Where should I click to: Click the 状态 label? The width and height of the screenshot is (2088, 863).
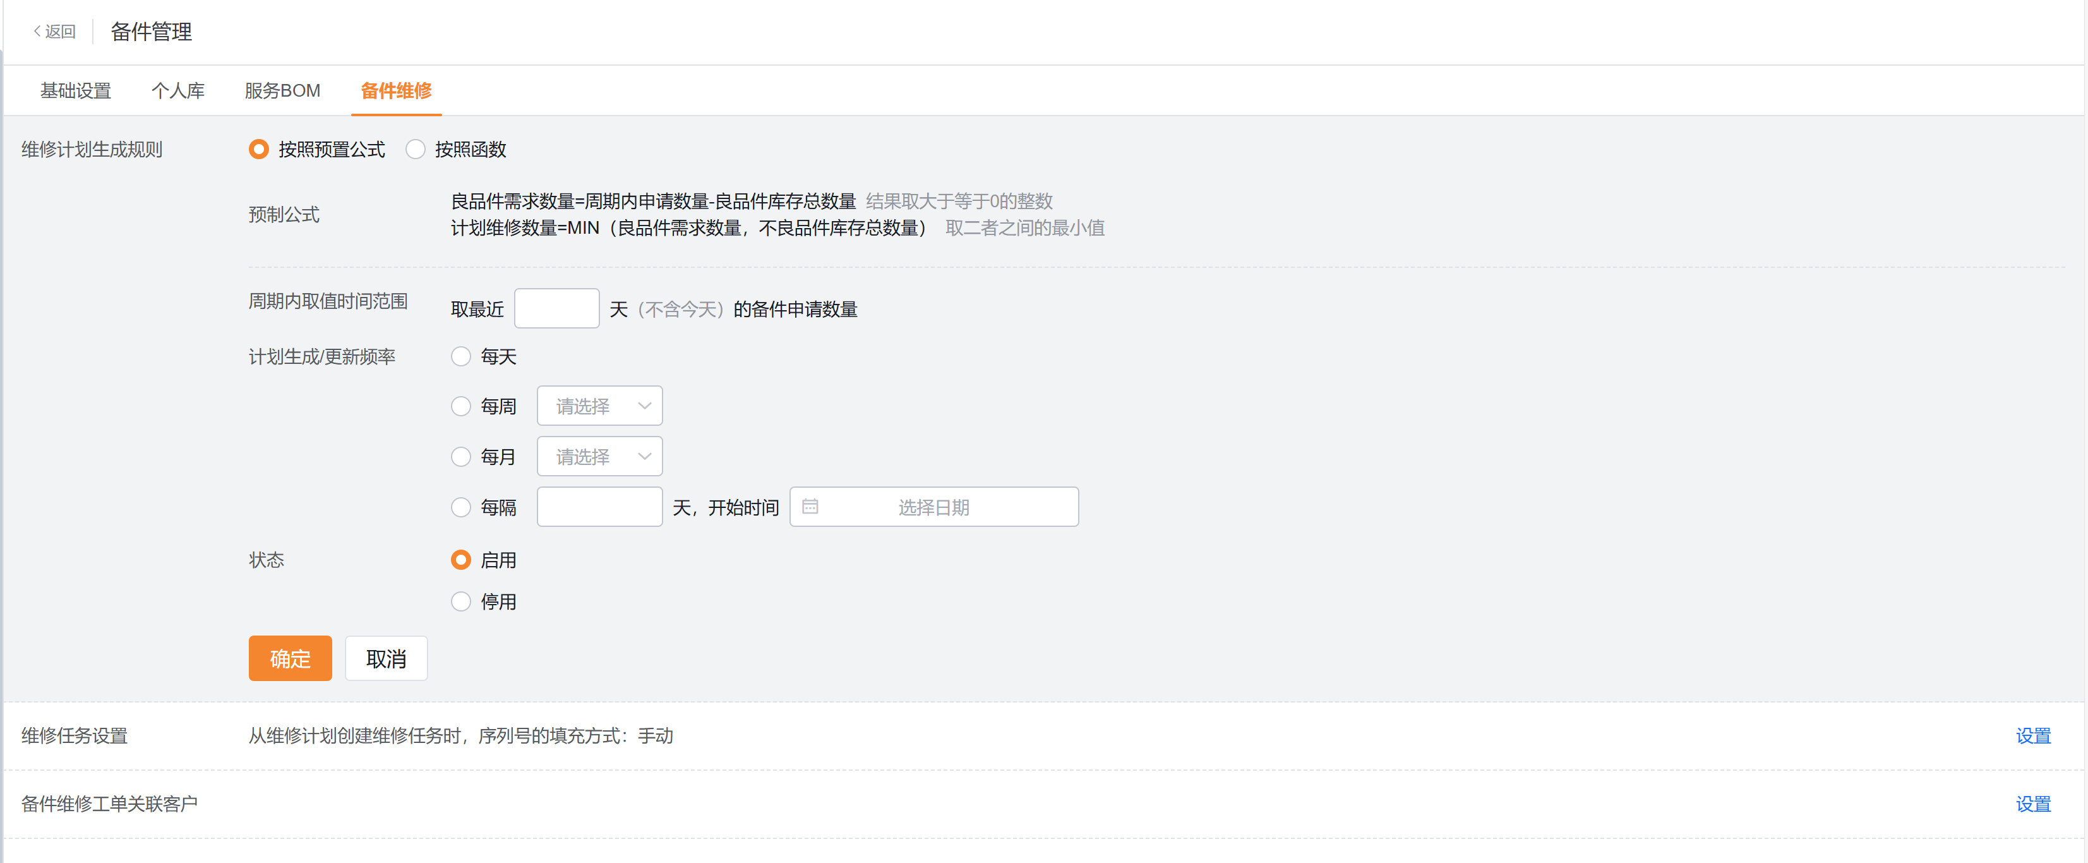click(x=266, y=560)
